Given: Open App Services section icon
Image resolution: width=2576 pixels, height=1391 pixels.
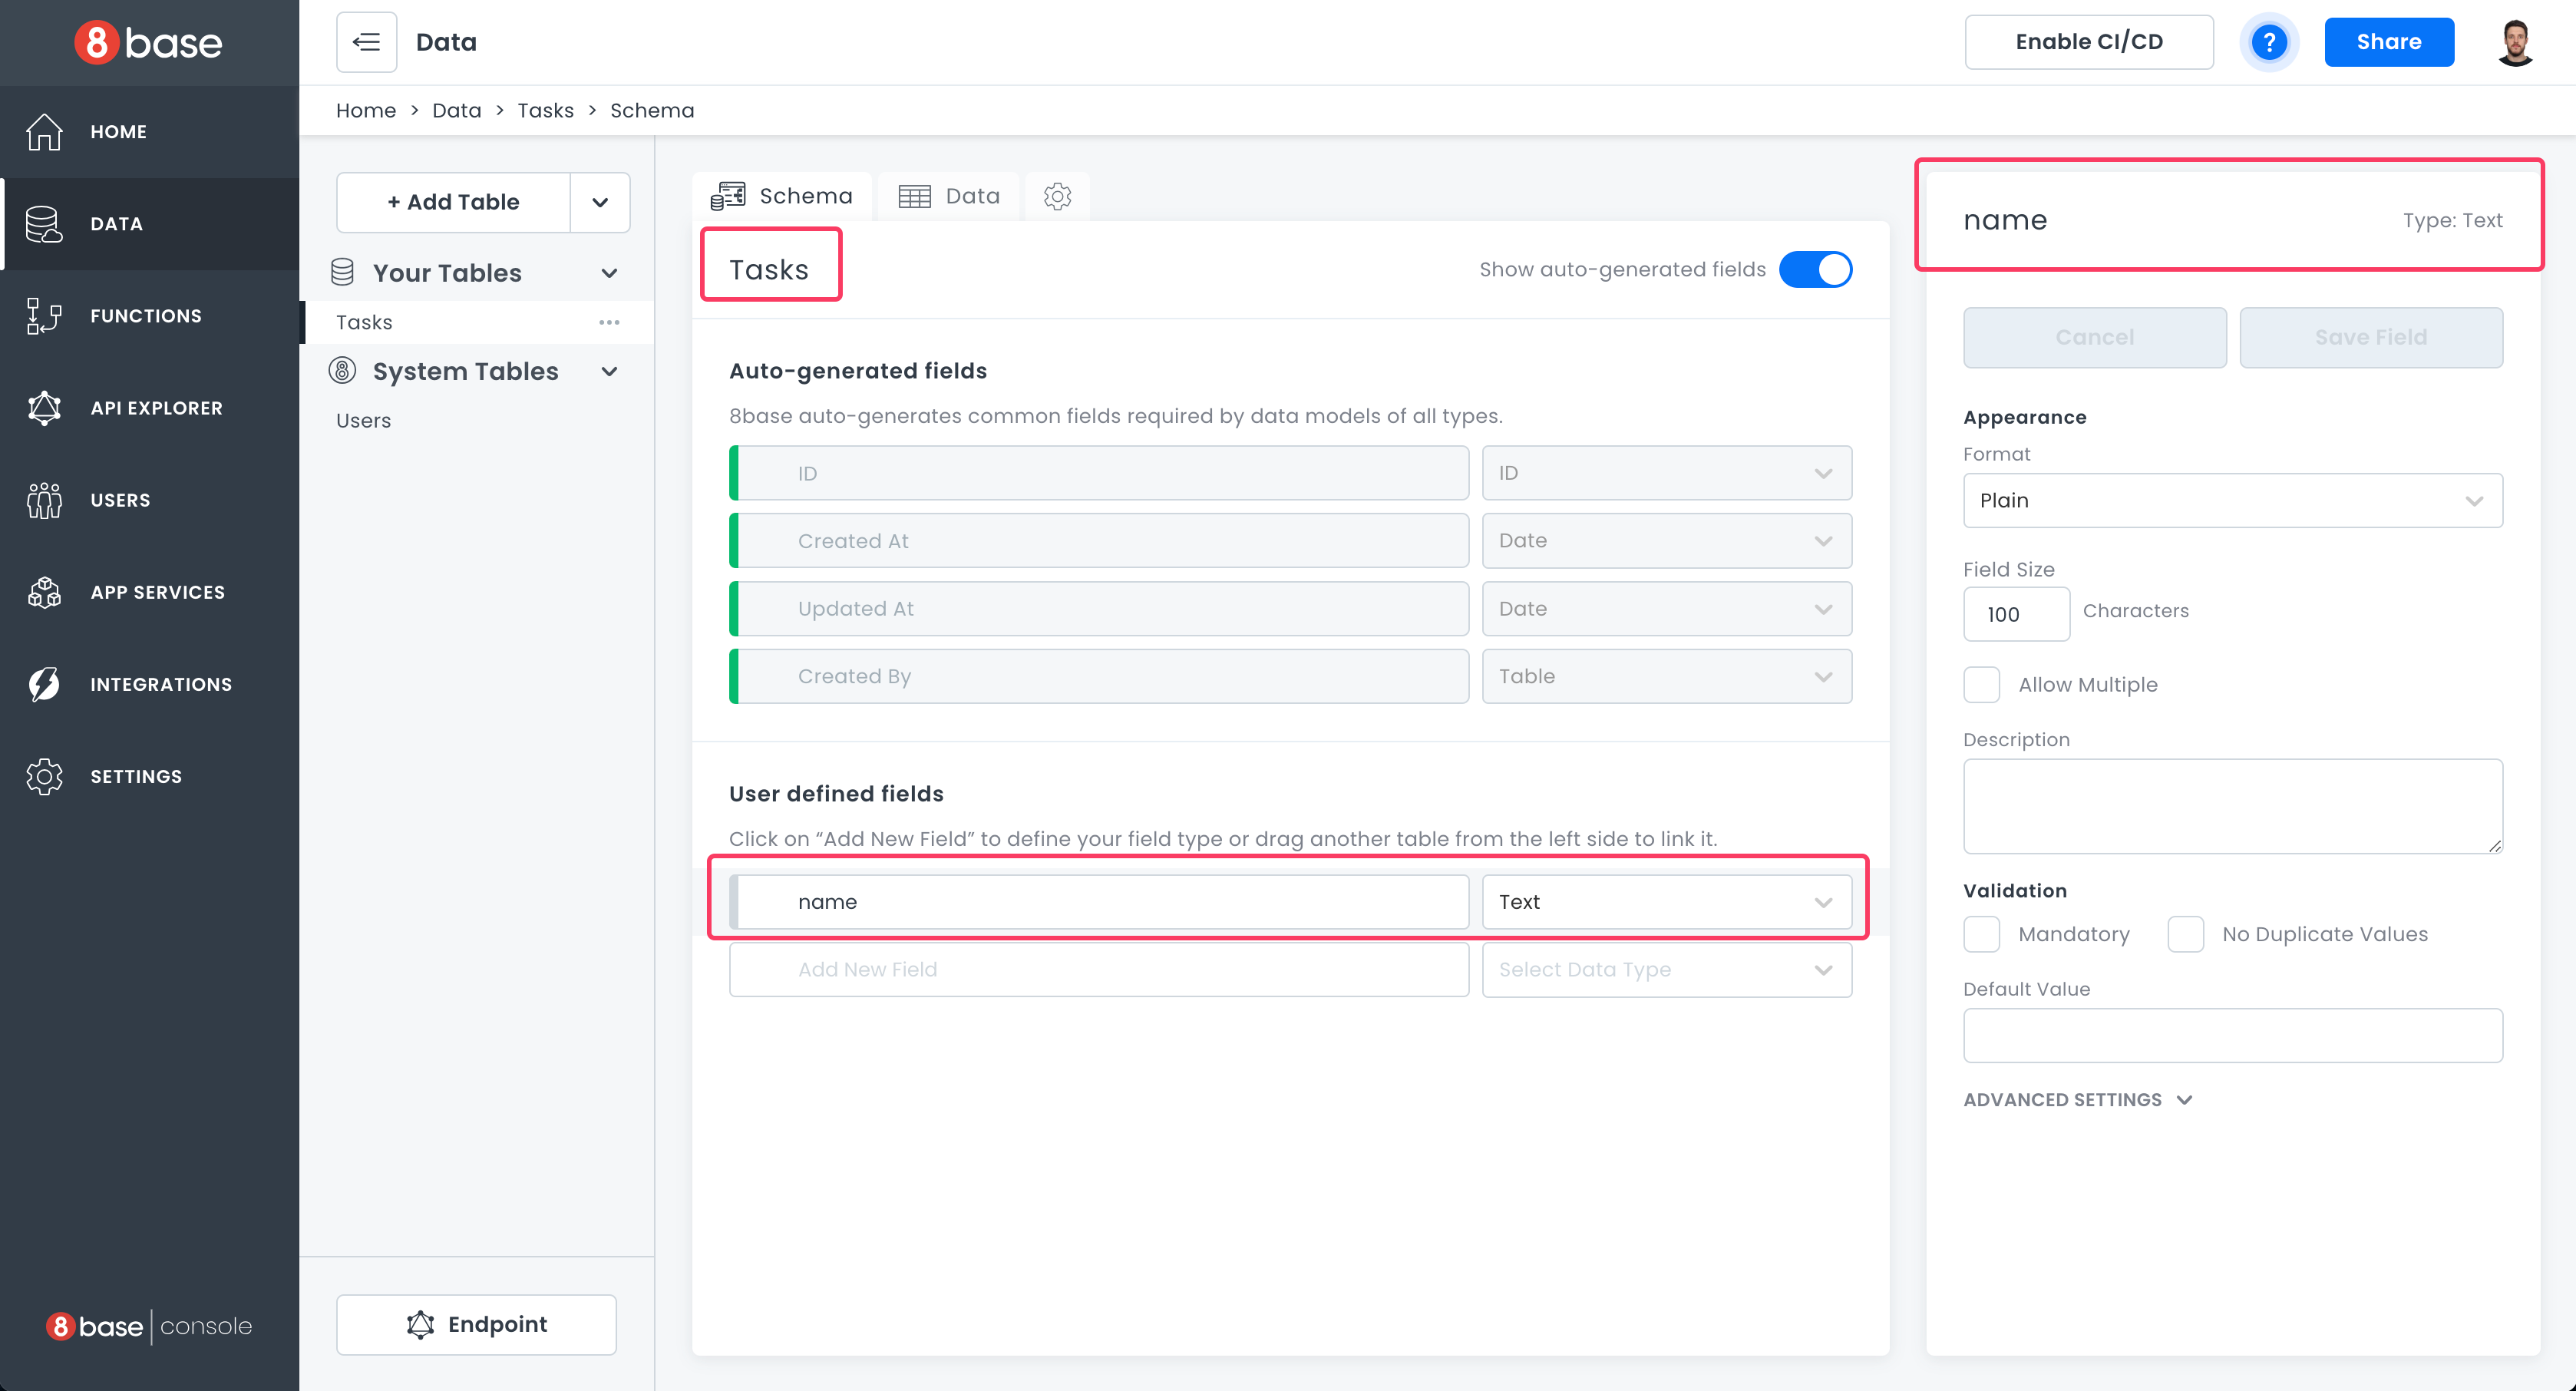Looking at the screenshot, I should click(x=44, y=592).
